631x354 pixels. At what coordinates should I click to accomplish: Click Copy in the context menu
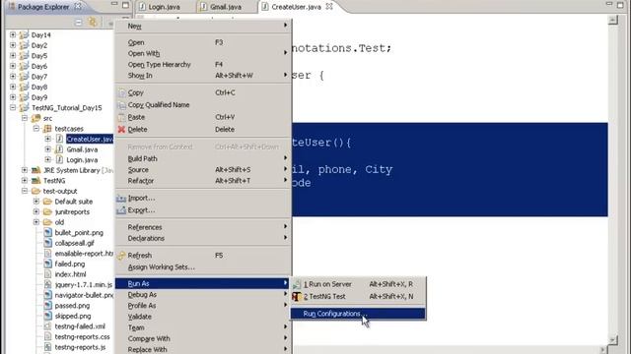(203, 92)
